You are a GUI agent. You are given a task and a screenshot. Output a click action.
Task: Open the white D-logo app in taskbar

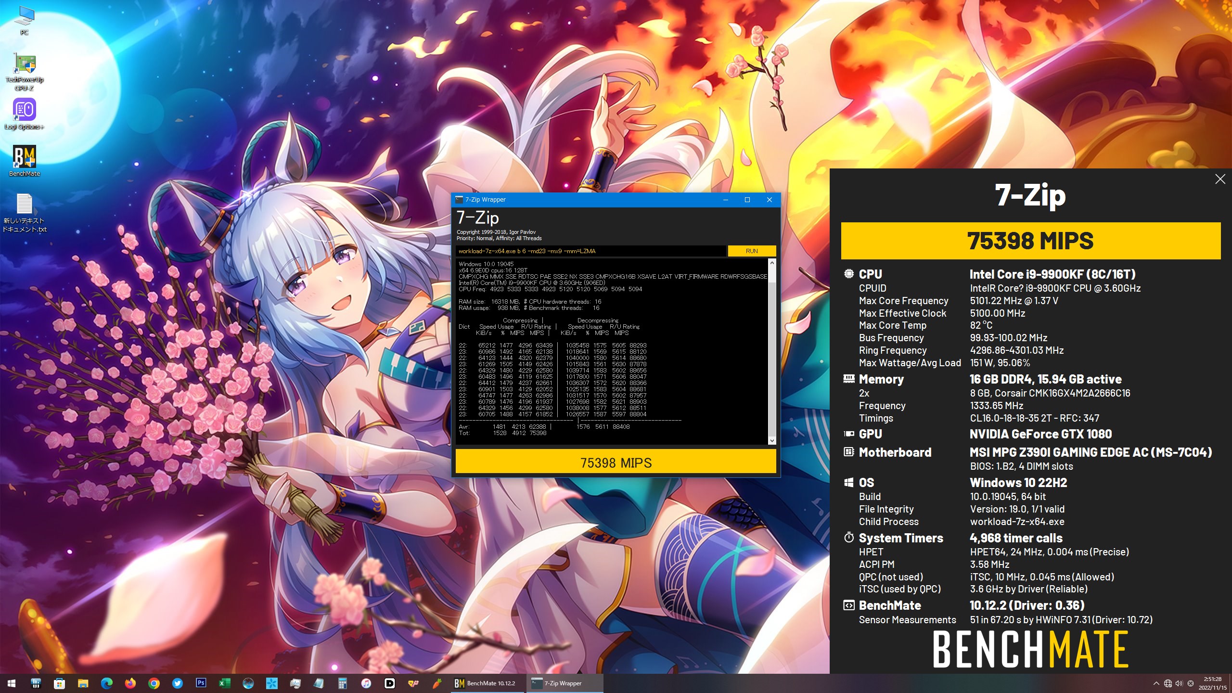tap(389, 683)
